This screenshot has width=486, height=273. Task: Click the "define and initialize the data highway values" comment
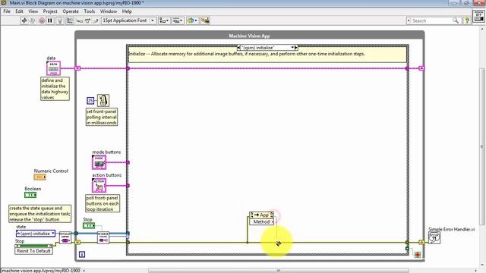point(55,89)
